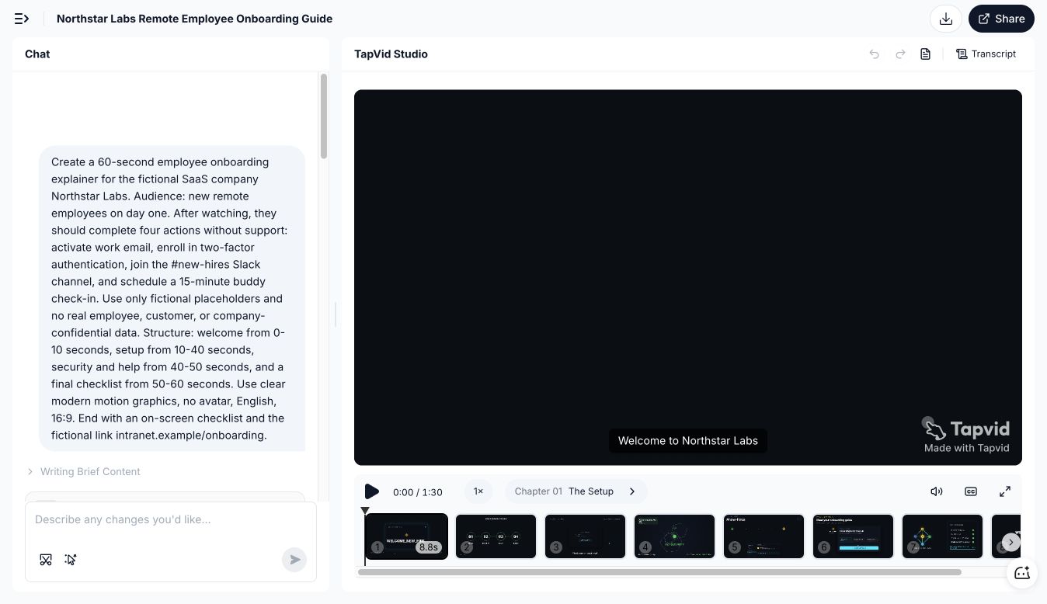
Task: Download the video with the download icon
Action: [946, 19]
